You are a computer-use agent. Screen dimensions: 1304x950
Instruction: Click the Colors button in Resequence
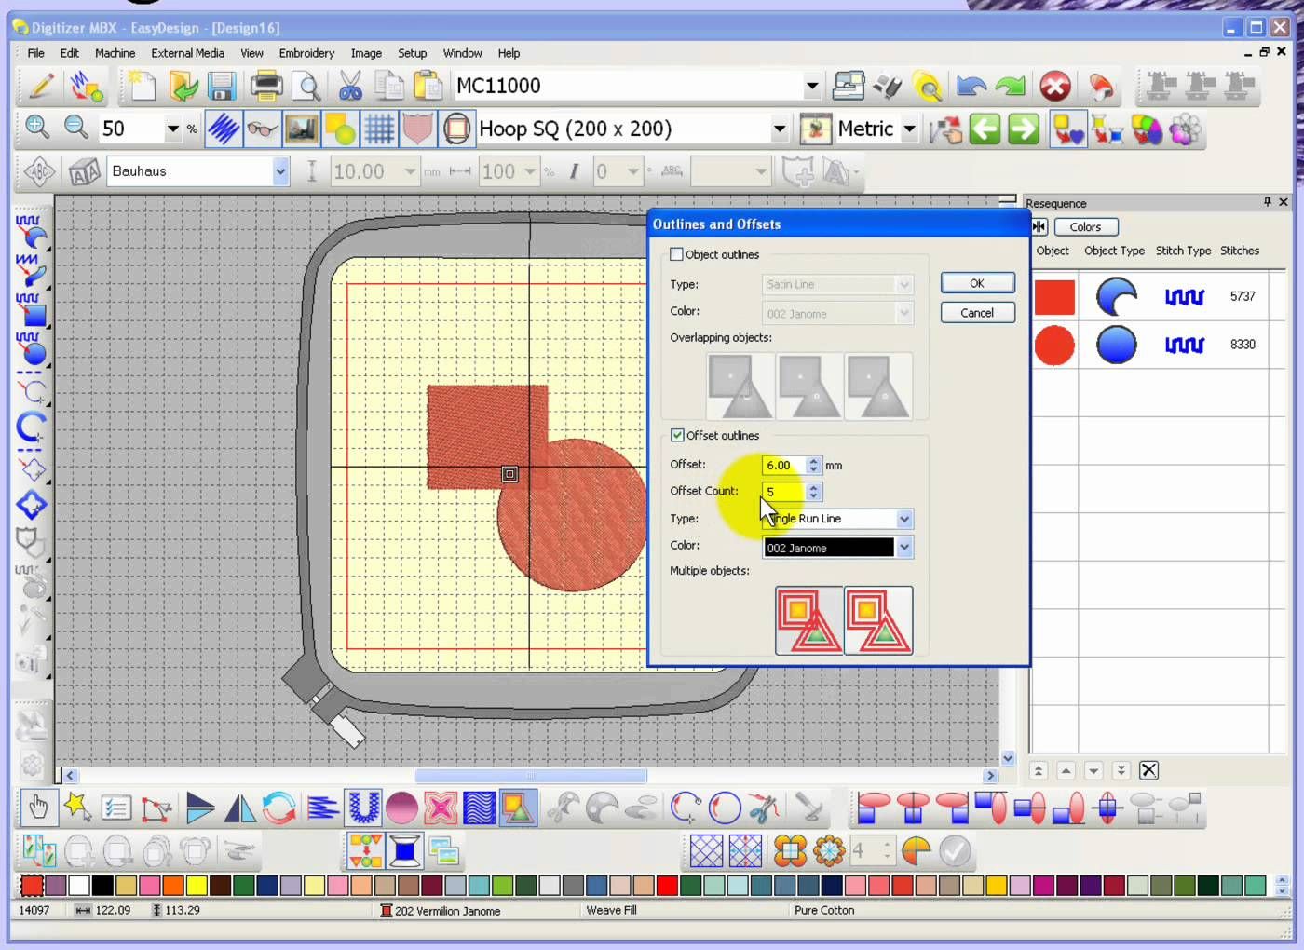pyautogui.click(x=1085, y=227)
